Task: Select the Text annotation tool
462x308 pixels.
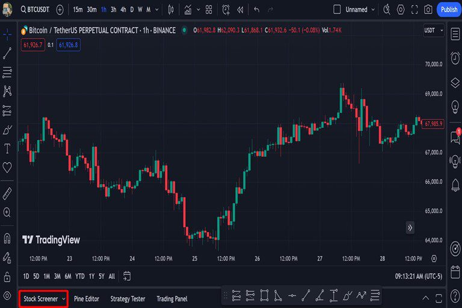Action: (x=7, y=149)
